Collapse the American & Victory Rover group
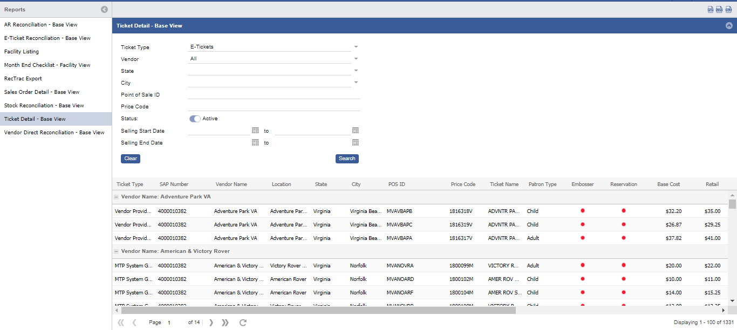This screenshot has height=330, width=737. [x=117, y=251]
